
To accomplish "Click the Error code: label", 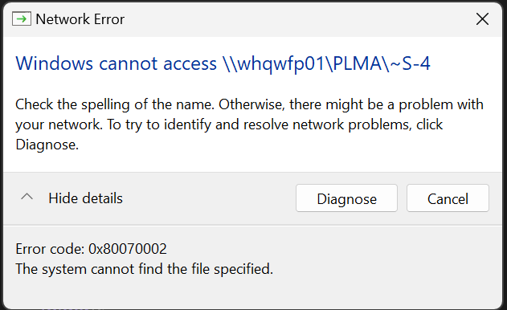I will (50, 249).
